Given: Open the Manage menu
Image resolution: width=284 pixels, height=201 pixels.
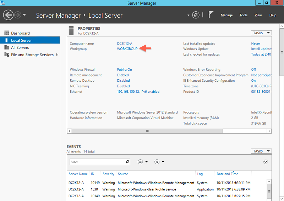Looking at the screenshot, I should [226, 15].
